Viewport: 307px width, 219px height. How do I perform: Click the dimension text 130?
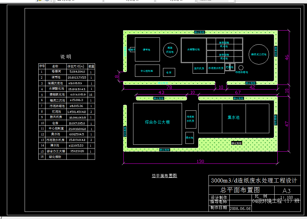tap(201, 161)
